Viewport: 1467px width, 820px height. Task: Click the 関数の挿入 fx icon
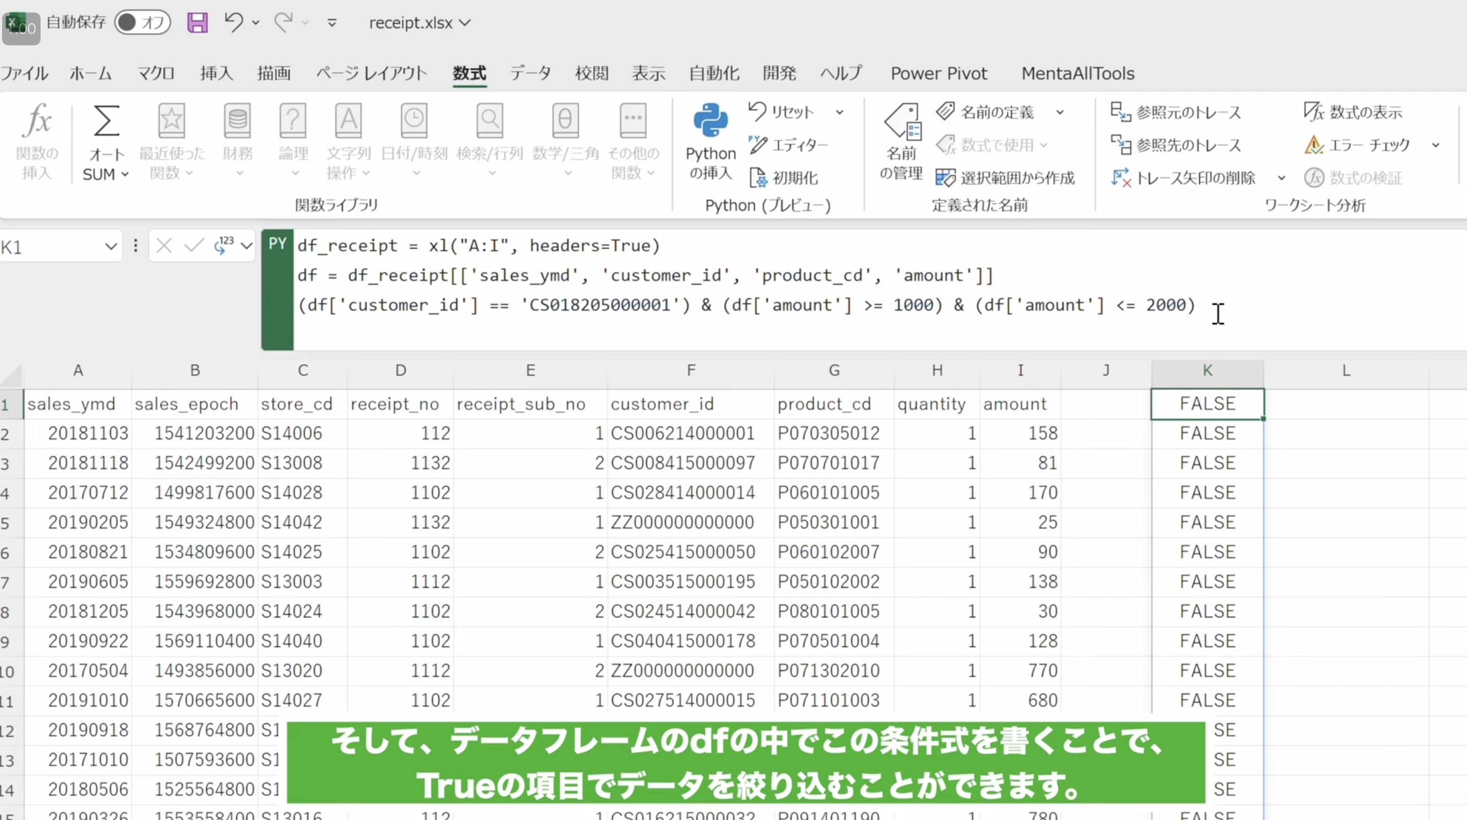point(36,120)
